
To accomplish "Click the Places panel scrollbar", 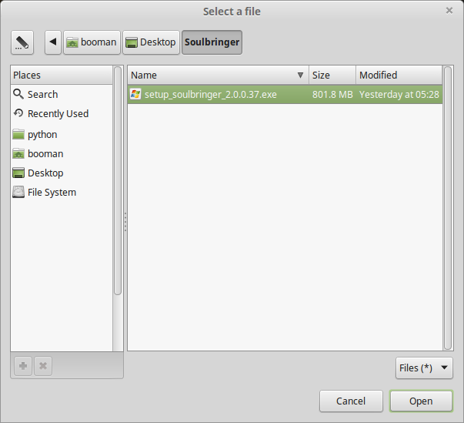I will [x=118, y=181].
